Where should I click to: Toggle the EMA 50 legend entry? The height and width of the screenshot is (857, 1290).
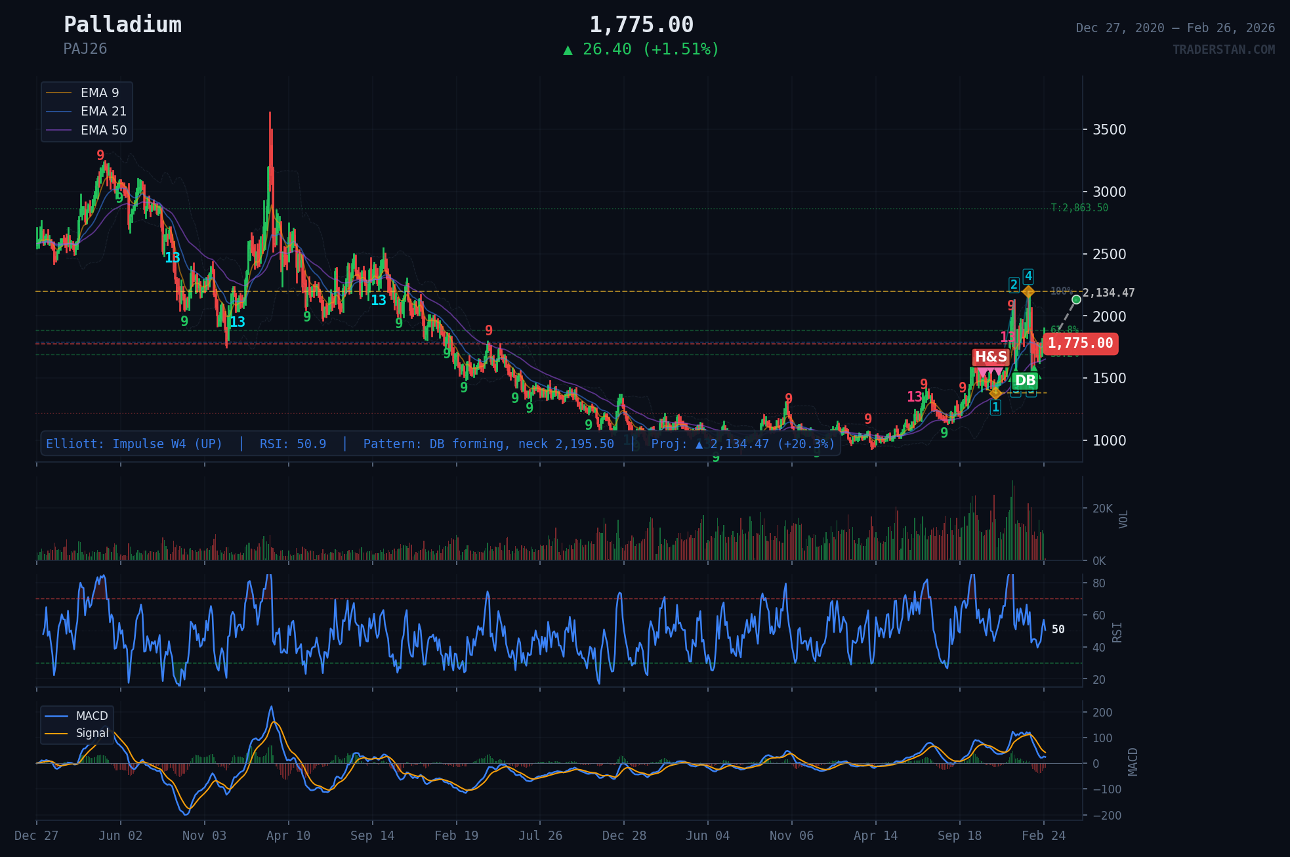[x=103, y=131]
